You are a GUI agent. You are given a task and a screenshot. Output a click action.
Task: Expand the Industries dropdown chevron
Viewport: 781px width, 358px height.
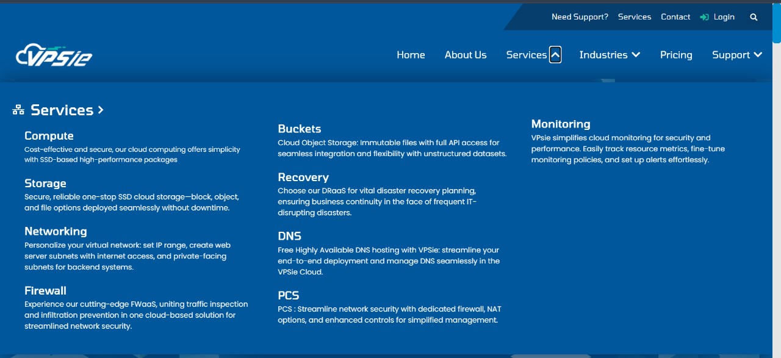pos(636,55)
